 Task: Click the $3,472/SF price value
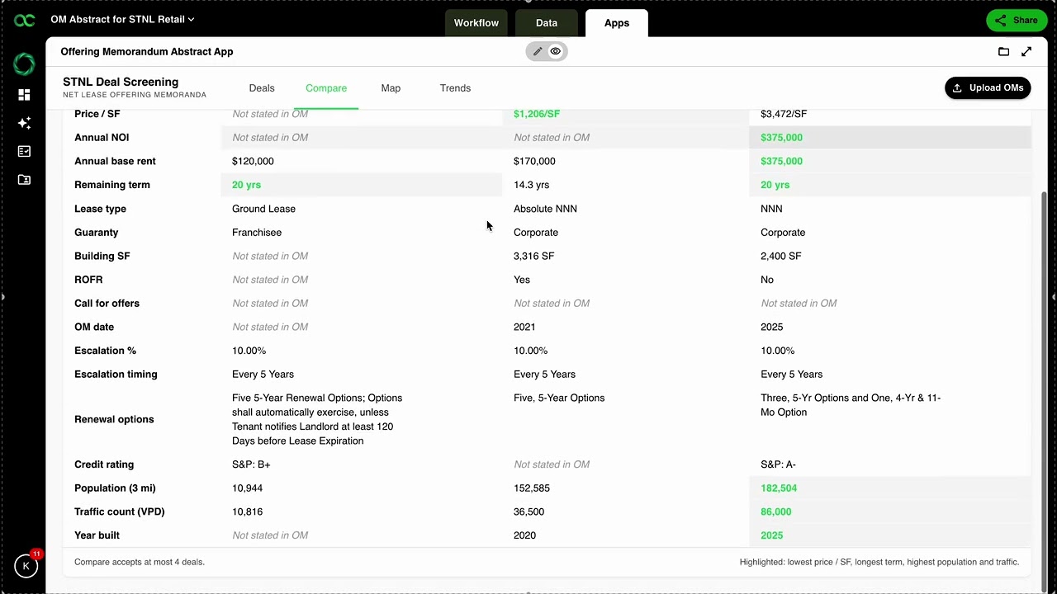784,114
